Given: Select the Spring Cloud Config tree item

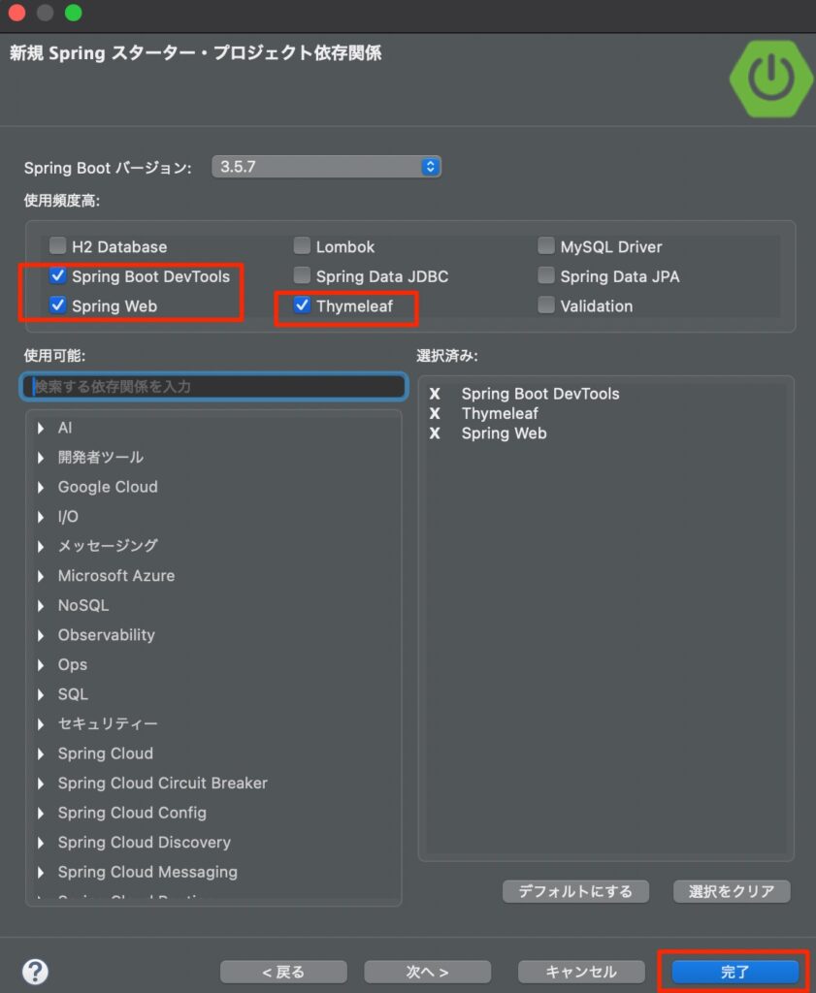Looking at the screenshot, I should [x=132, y=813].
